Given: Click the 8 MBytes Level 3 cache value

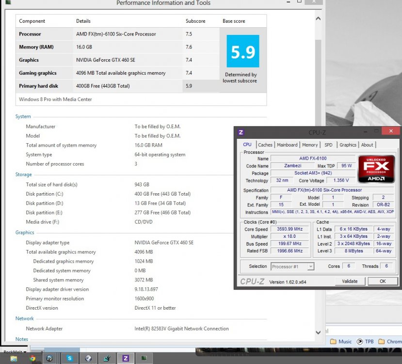Looking at the screenshot, I should (x=354, y=251).
